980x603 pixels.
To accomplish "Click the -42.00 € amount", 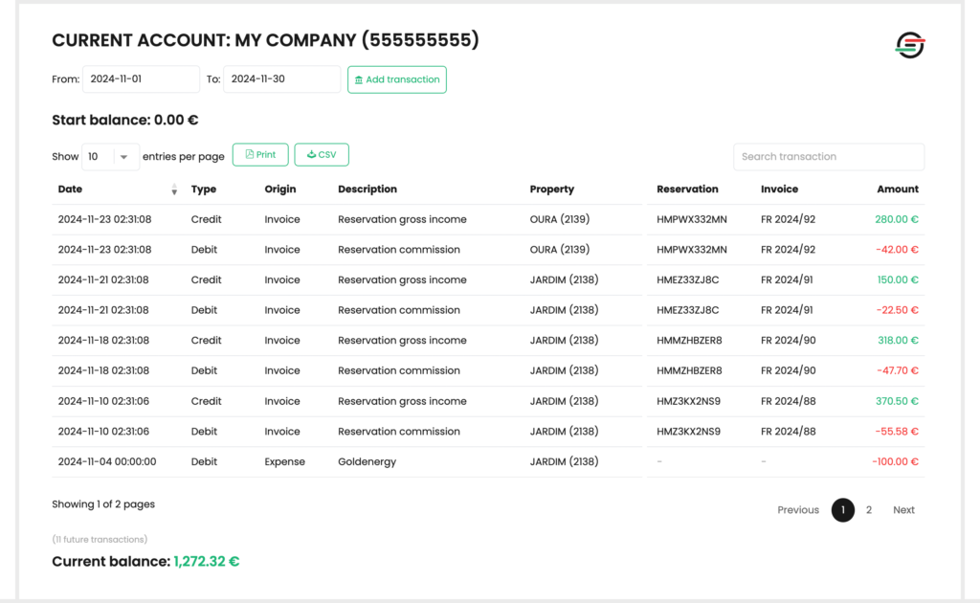I will [x=897, y=249].
